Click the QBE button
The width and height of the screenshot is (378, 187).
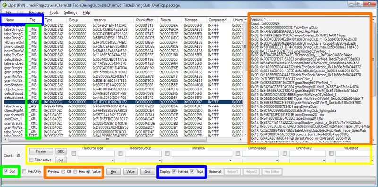(61, 151)
